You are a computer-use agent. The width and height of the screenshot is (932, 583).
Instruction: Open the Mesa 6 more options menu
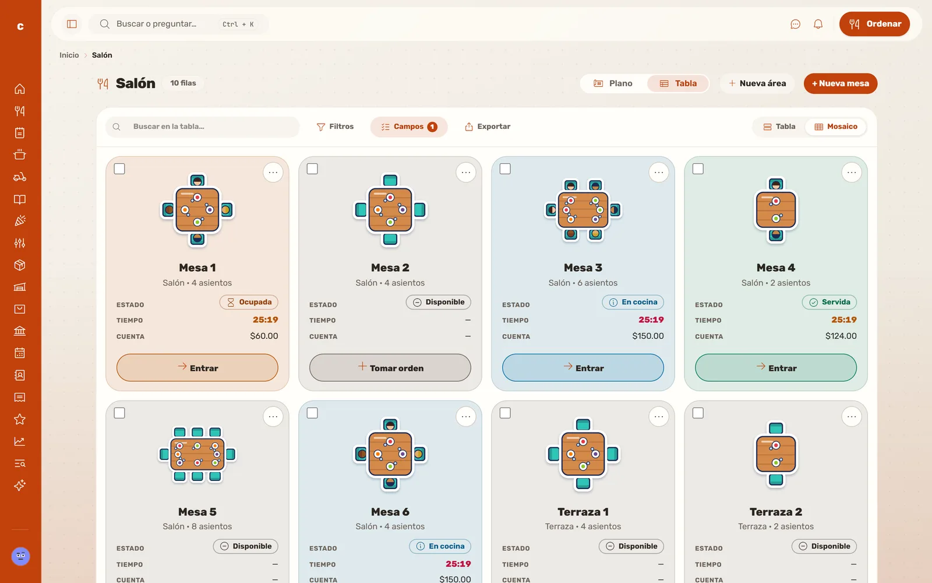[x=466, y=416]
